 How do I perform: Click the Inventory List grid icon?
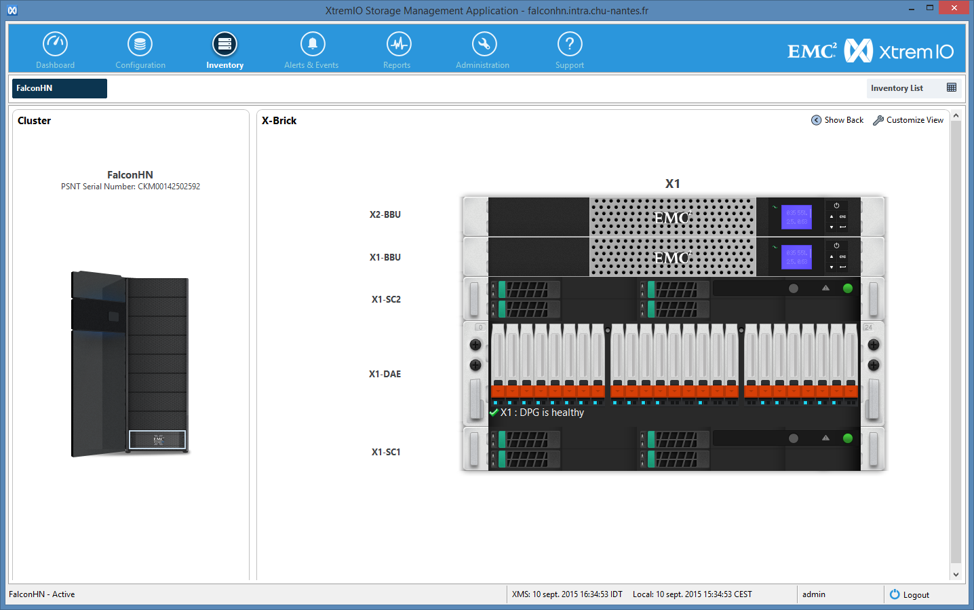click(x=951, y=88)
